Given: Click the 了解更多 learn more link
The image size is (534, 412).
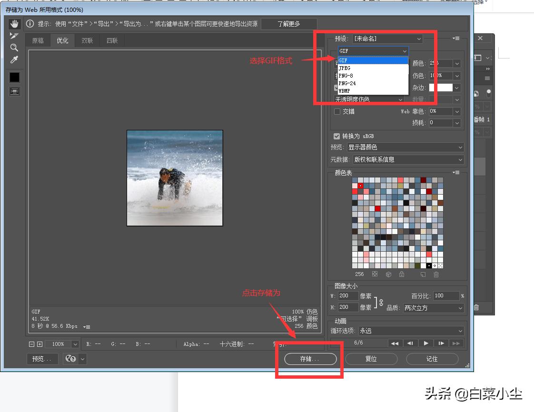Looking at the screenshot, I should point(289,23).
